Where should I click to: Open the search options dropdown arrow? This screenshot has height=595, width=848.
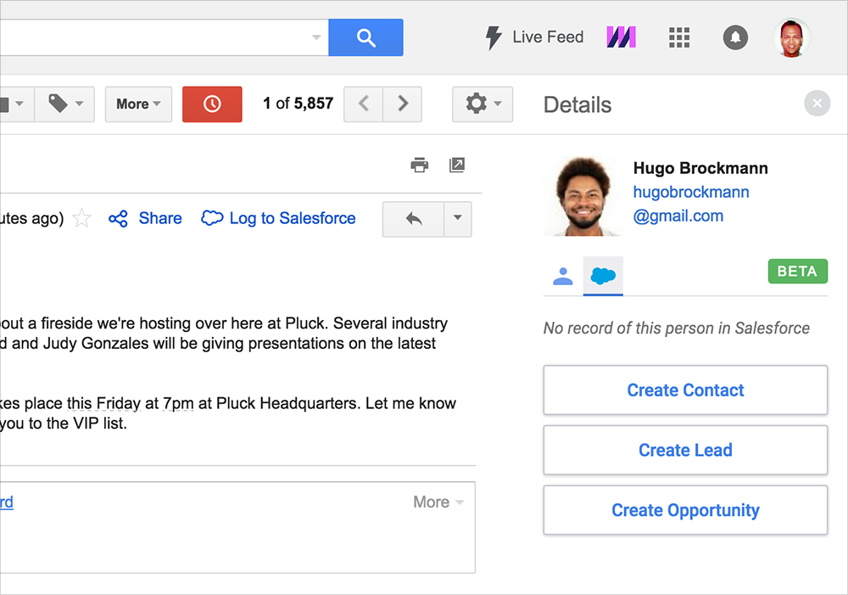316,37
